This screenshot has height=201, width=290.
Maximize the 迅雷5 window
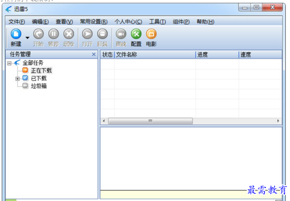tap(256, 7)
